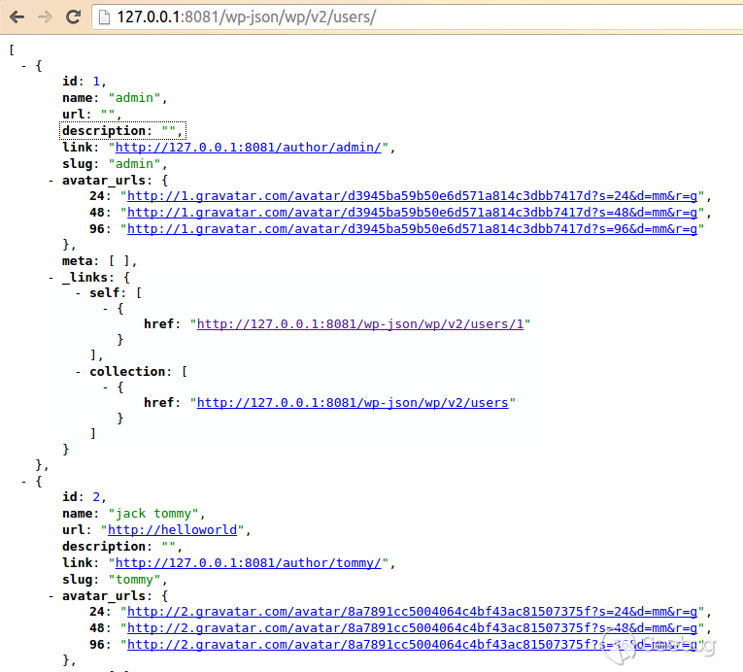Collapse admin's avatar_urls object
743x672 pixels.
(51, 180)
